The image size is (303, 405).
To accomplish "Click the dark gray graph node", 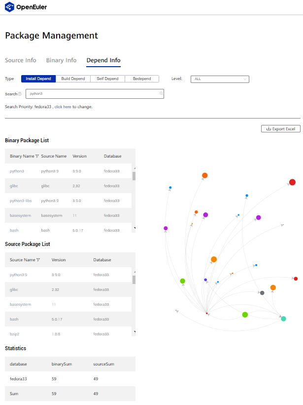I will pos(262,293).
